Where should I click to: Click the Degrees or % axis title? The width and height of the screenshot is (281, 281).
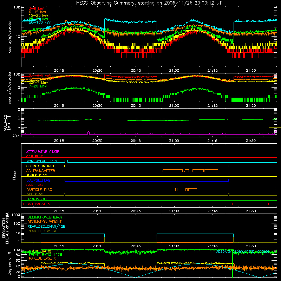(x=9, y=263)
